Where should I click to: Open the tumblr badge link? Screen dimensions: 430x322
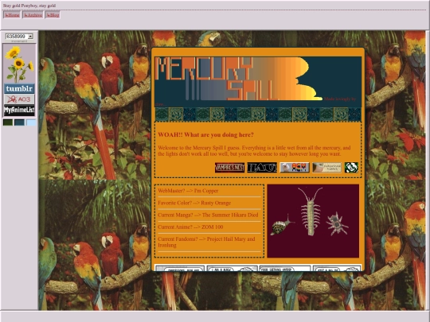coord(19,89)
